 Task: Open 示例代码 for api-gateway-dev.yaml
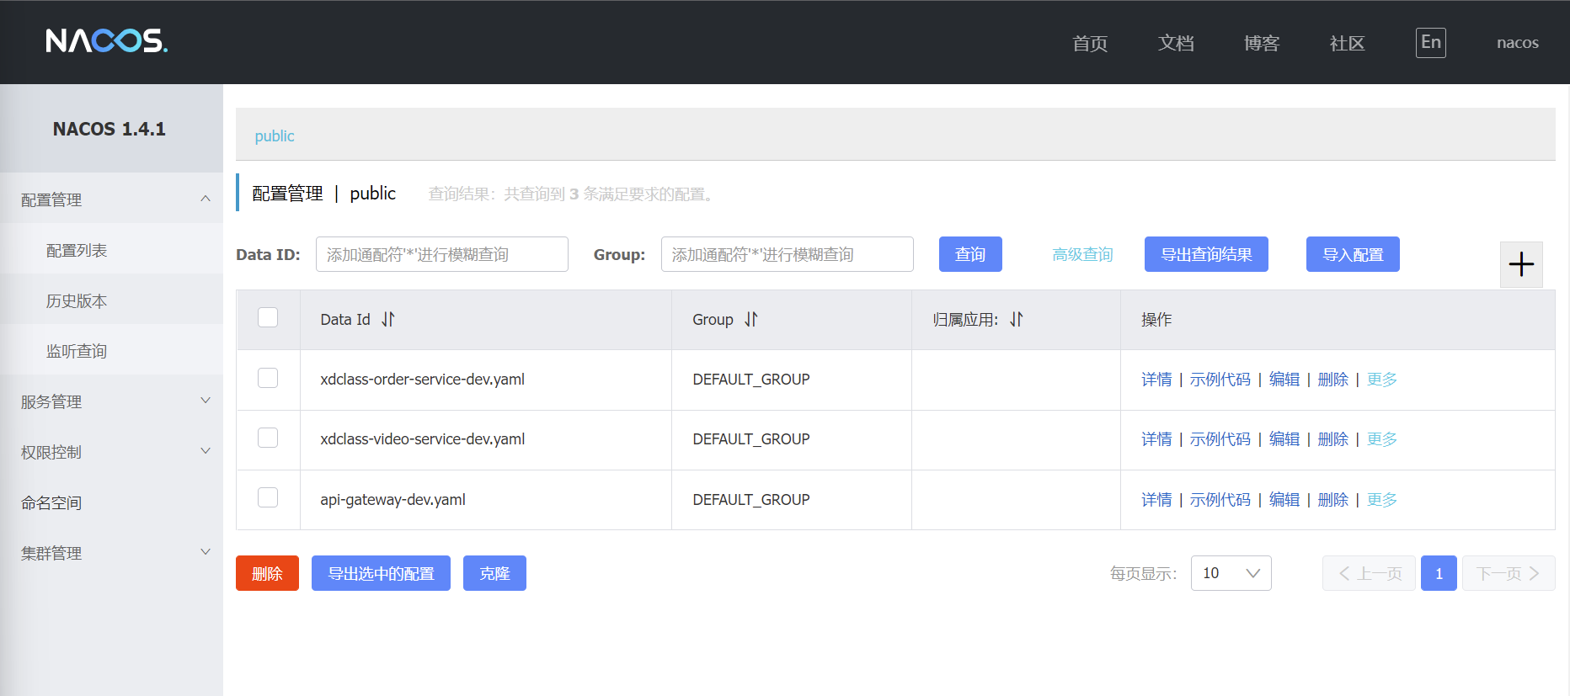click(x=1220, y=500)
